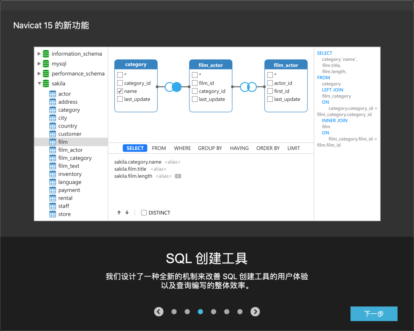Switch to the WHERE tab
The width and height of the screenshot is (414, 331).
(182, 148)
